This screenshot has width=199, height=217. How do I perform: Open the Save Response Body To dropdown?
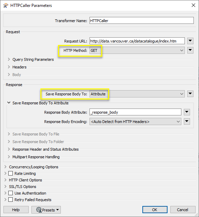coord(137,94)
